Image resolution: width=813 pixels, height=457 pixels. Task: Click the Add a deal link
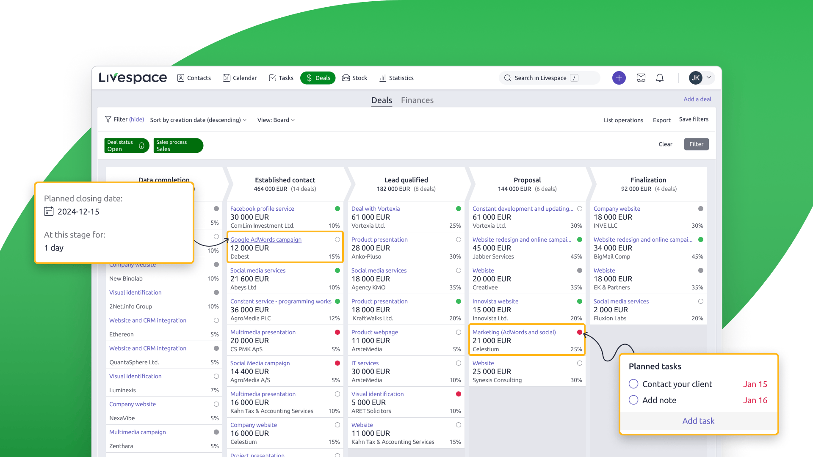point(697,99)
